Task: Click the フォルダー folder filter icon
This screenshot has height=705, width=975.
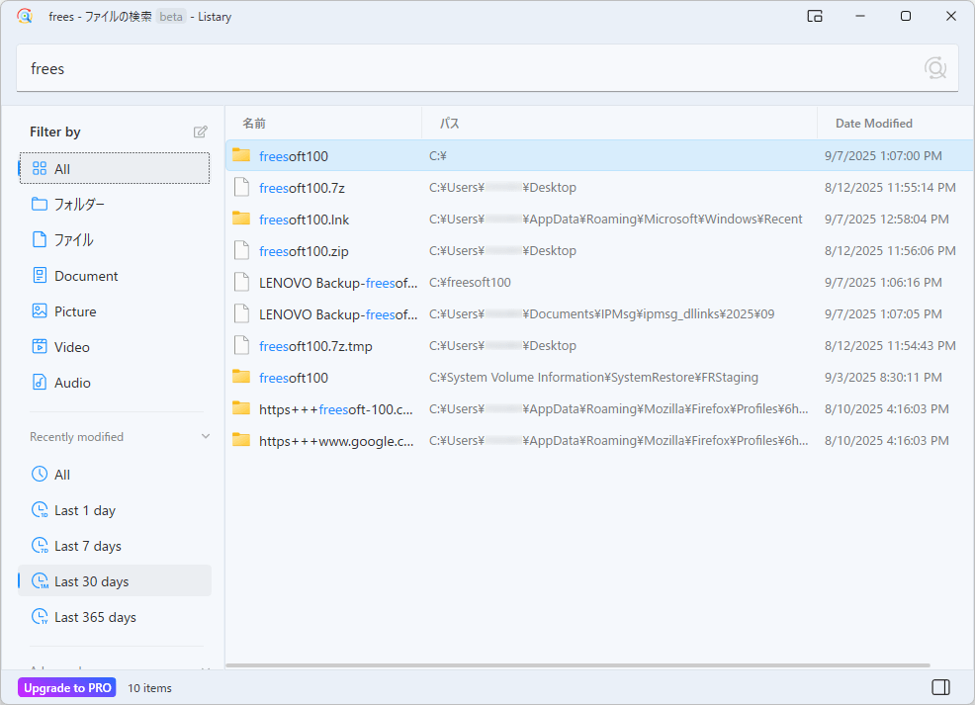Action: point(40,204)
